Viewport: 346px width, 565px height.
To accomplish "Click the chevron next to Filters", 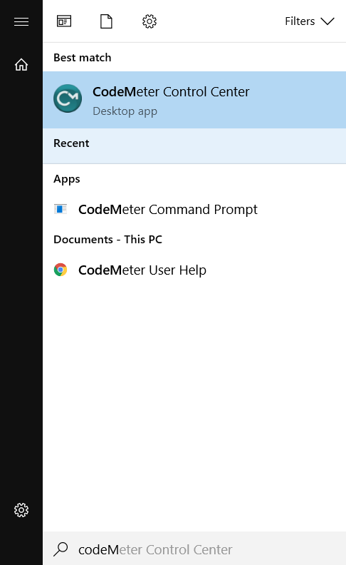I will 327,21.
